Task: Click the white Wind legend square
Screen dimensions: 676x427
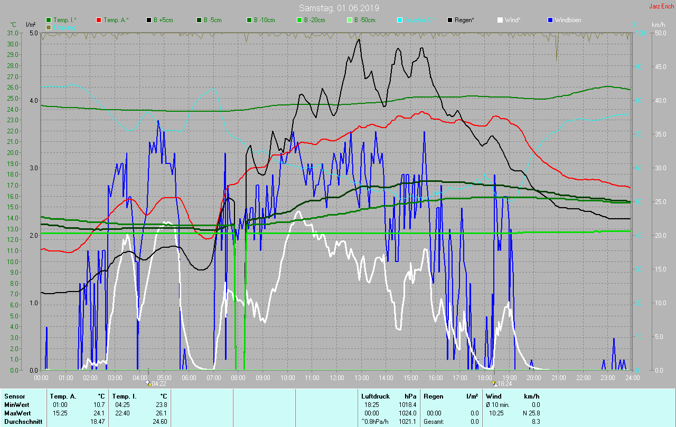Action: pos(500,20)
